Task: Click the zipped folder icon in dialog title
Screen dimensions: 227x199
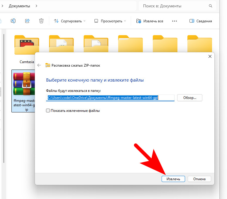Action: (x=48, y=65)
